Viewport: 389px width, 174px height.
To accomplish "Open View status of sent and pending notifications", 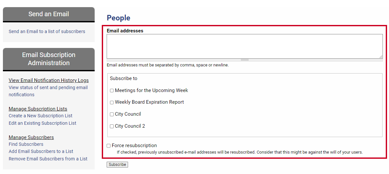I will [48, 91].
